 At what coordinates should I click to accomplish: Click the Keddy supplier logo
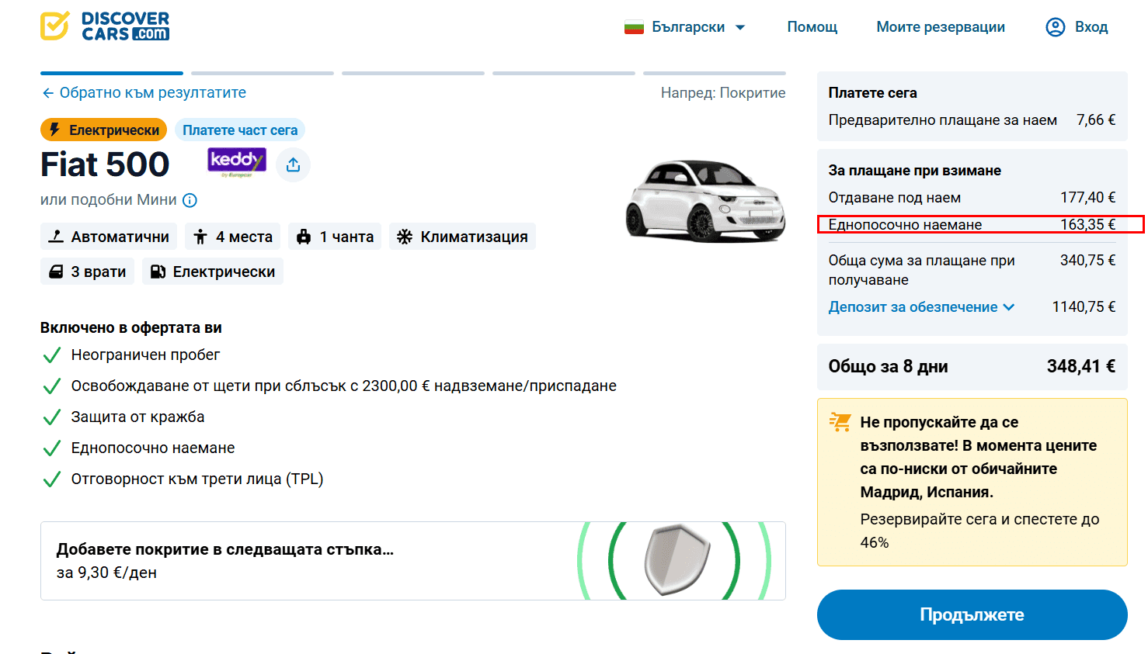pos(237,162)
